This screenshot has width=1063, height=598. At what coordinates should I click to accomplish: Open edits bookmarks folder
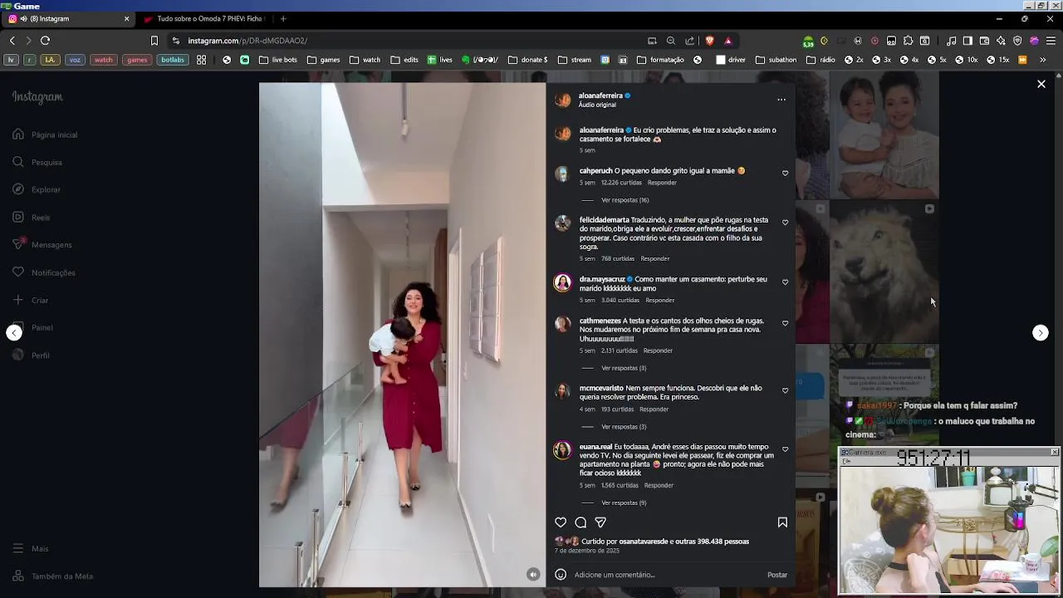(404, 60)
